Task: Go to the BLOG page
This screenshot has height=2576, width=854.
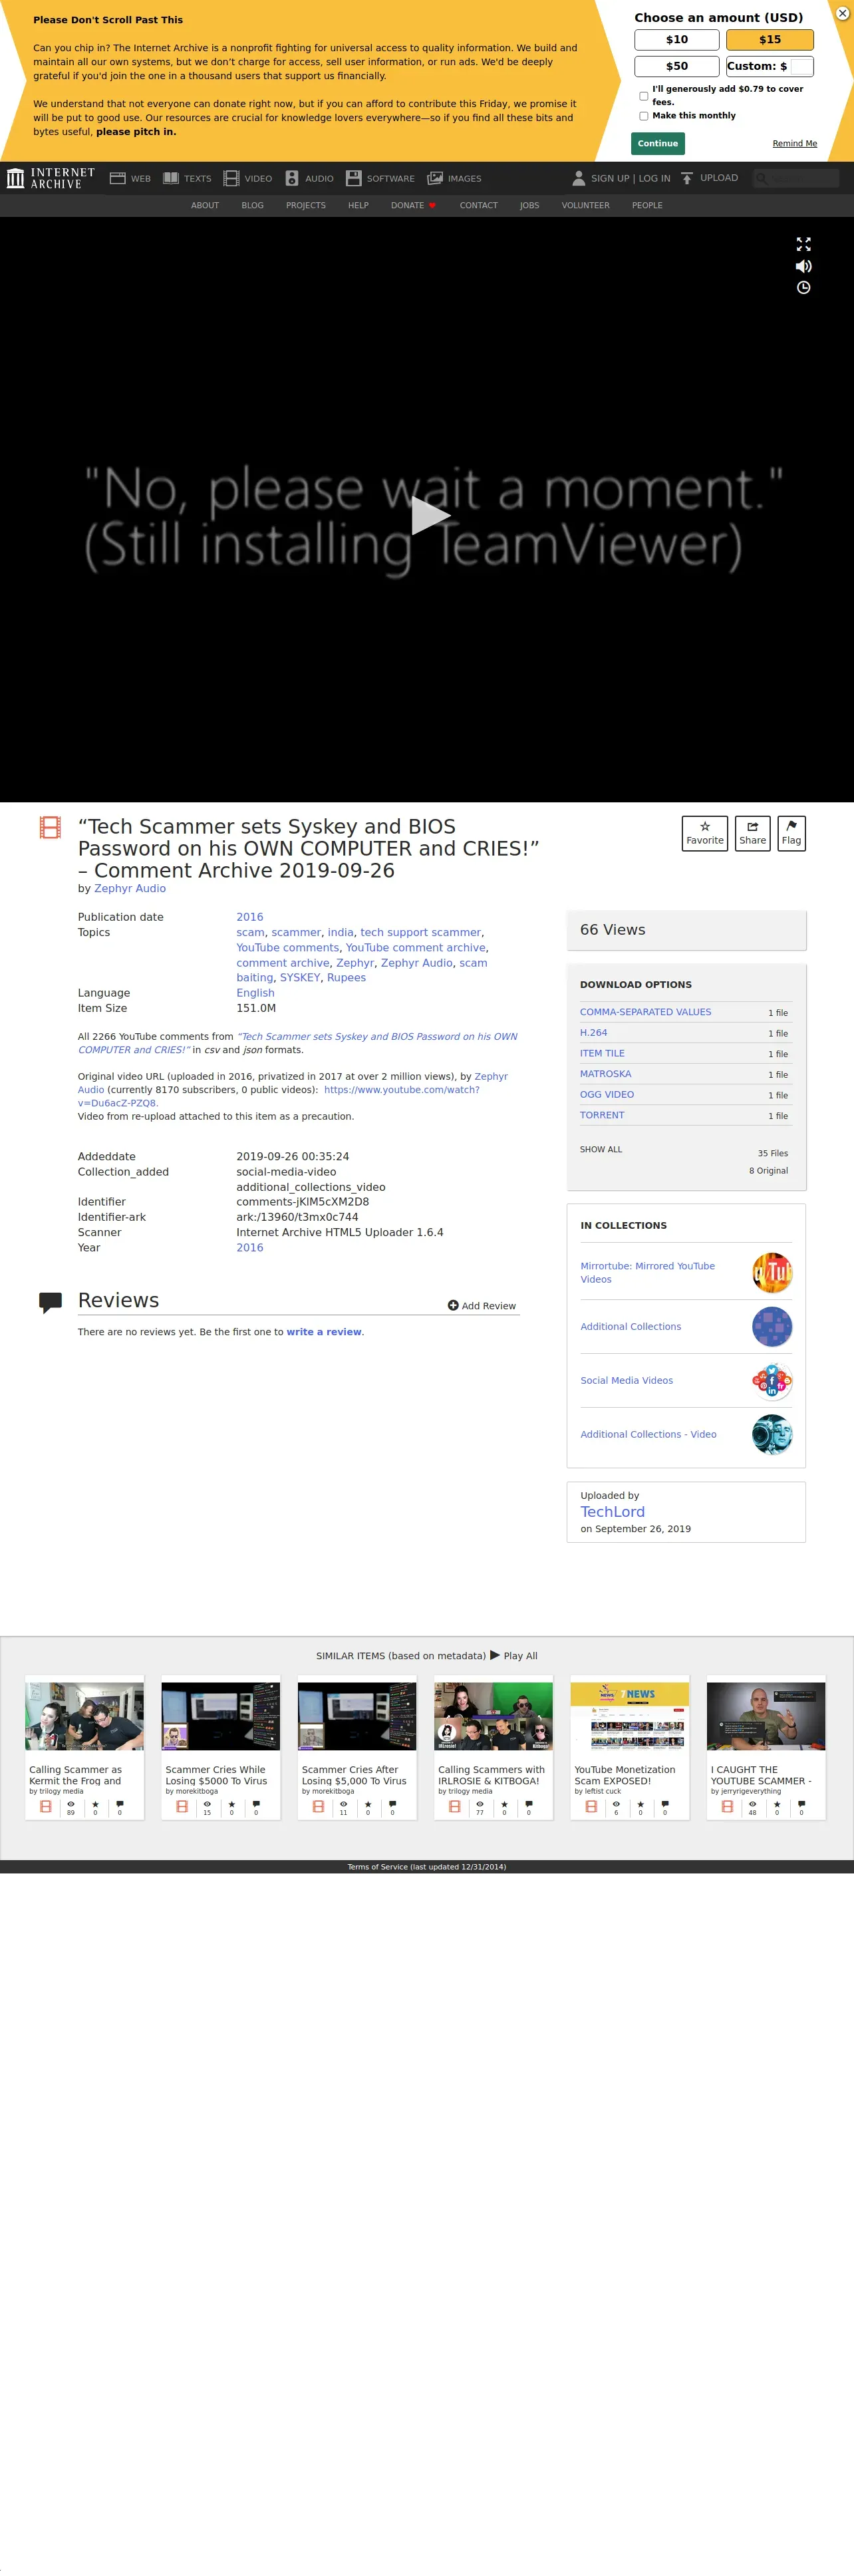Action: point(252,206)
